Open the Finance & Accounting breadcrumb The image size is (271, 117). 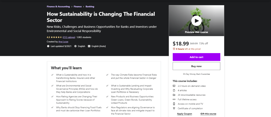pyautogui.click(x=58, y=7)
